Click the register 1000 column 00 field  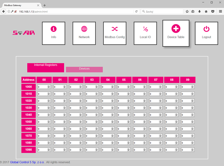click(43, 87)
